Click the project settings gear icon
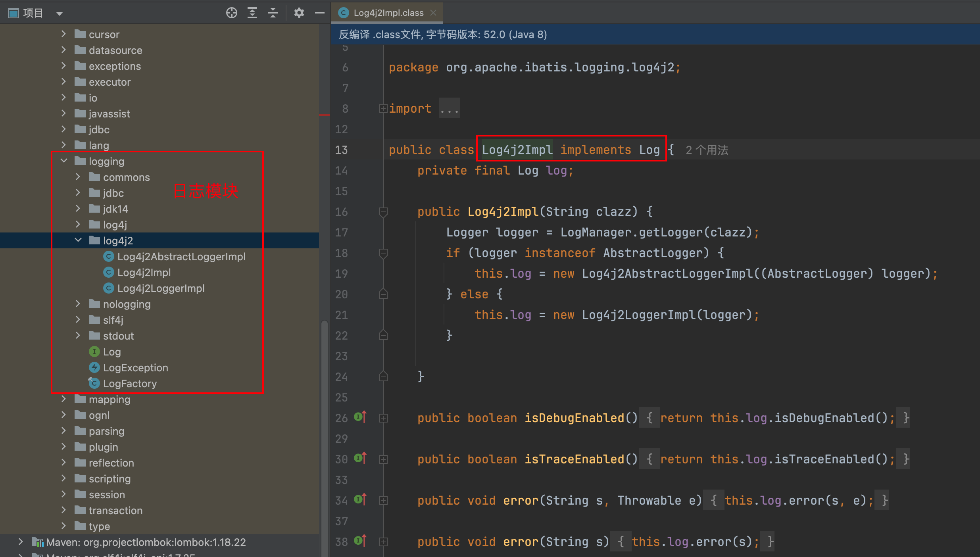Image resolution: width=980 pixels, height=557 pixels. [x=297, y=12]
